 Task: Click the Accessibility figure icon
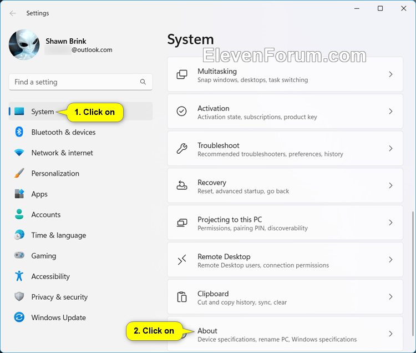[x=19, y=276]
